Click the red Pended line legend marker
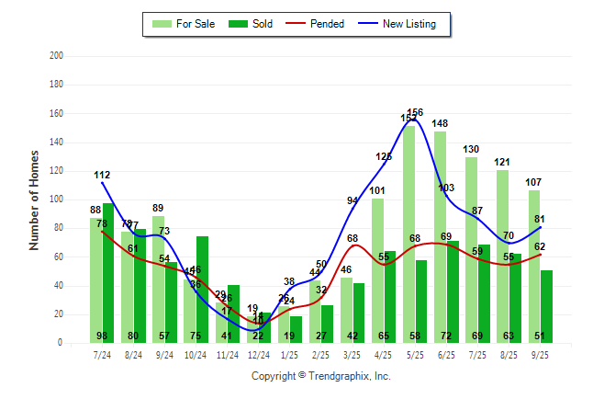Screen dimensions: 593x399 [296, 24]
